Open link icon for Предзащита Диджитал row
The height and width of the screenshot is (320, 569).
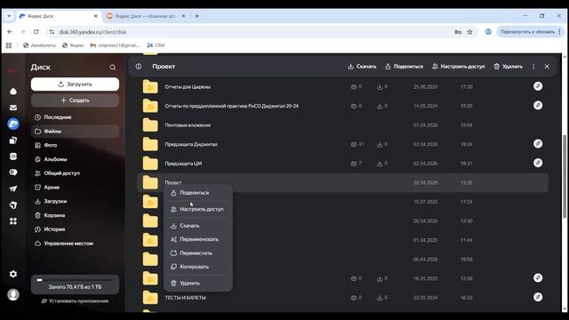tap(538, 144)
